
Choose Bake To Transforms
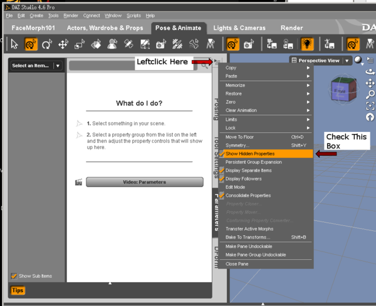[266, 237]
